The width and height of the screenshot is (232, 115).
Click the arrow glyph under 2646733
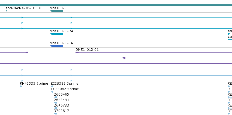click(55, 108)
